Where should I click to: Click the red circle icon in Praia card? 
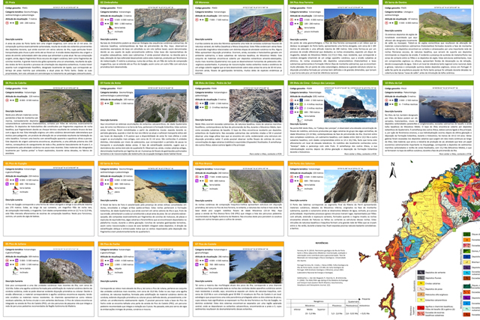point(7,22)
